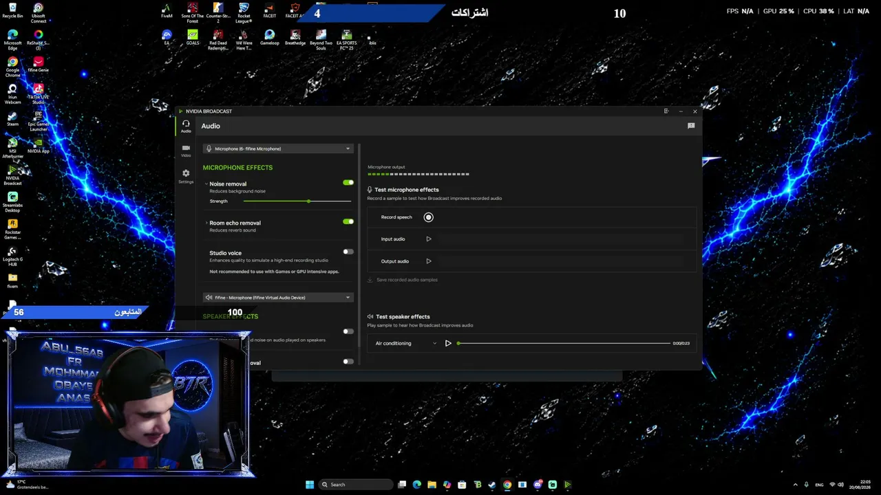
Task: Expand the Room echo removal section
Action: pyautogui.click(x=206, y=223)
